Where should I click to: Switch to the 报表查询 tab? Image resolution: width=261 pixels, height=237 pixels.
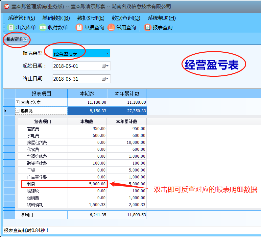click(x=14, y=39)
